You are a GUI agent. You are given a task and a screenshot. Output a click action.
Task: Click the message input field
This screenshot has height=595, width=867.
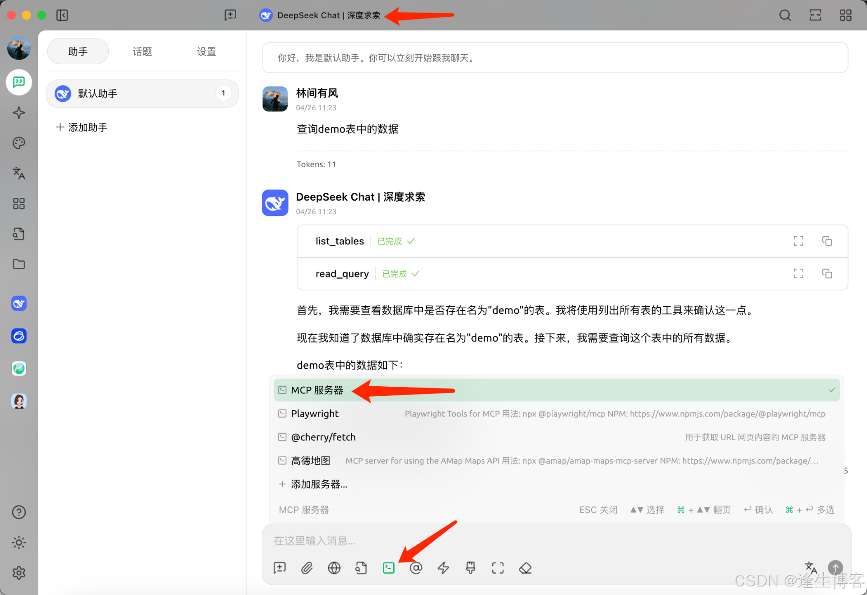[x=542, y=541]
